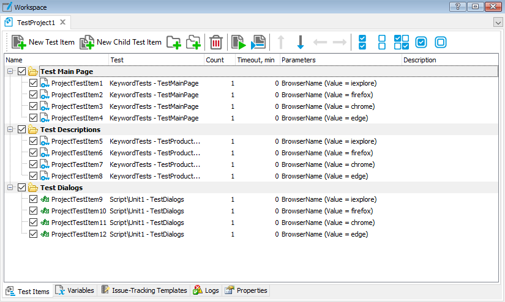Screen dimensions: 505x302
Task: Toggle the Test Descriptions group checkbox
Action: (x=22, y=130)
